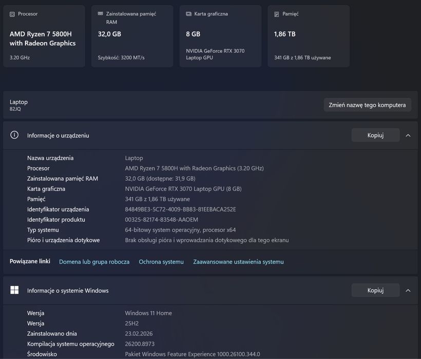Click the Powiązane linki label

tap(30, 261)
